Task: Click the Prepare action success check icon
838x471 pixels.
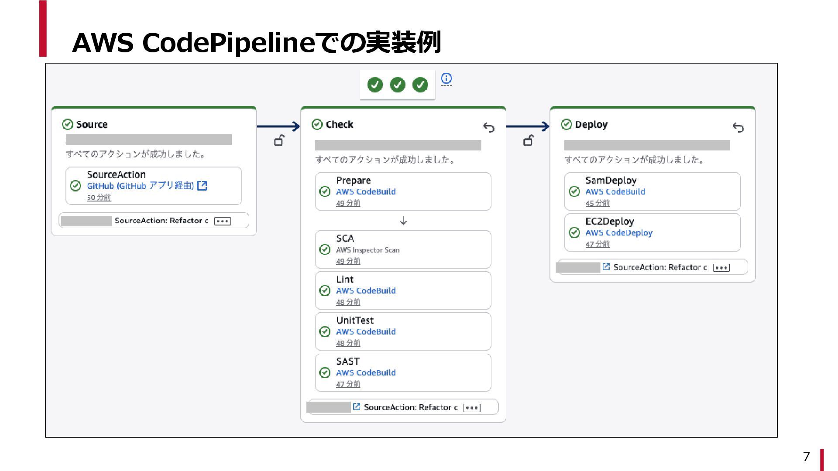Action: tap(325, 191)
